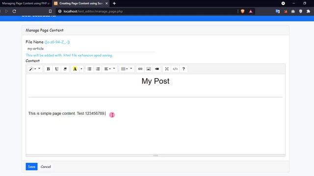Viewport: 314px width, 176px height.
Task: Save the page content
Action: click(31, 167)
